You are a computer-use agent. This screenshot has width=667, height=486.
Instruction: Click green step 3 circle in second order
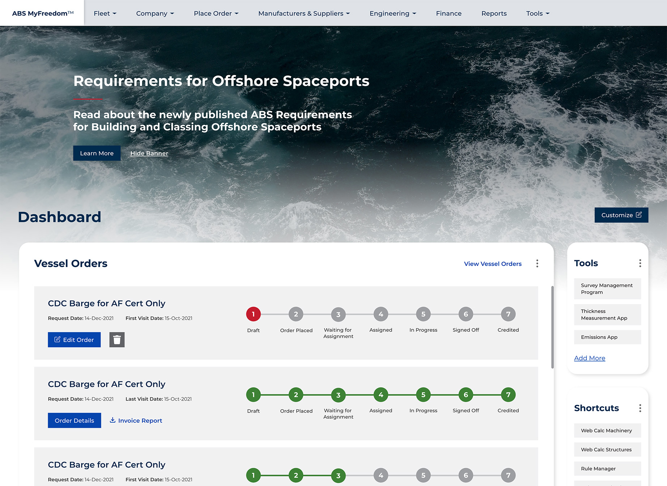[338, 395]
